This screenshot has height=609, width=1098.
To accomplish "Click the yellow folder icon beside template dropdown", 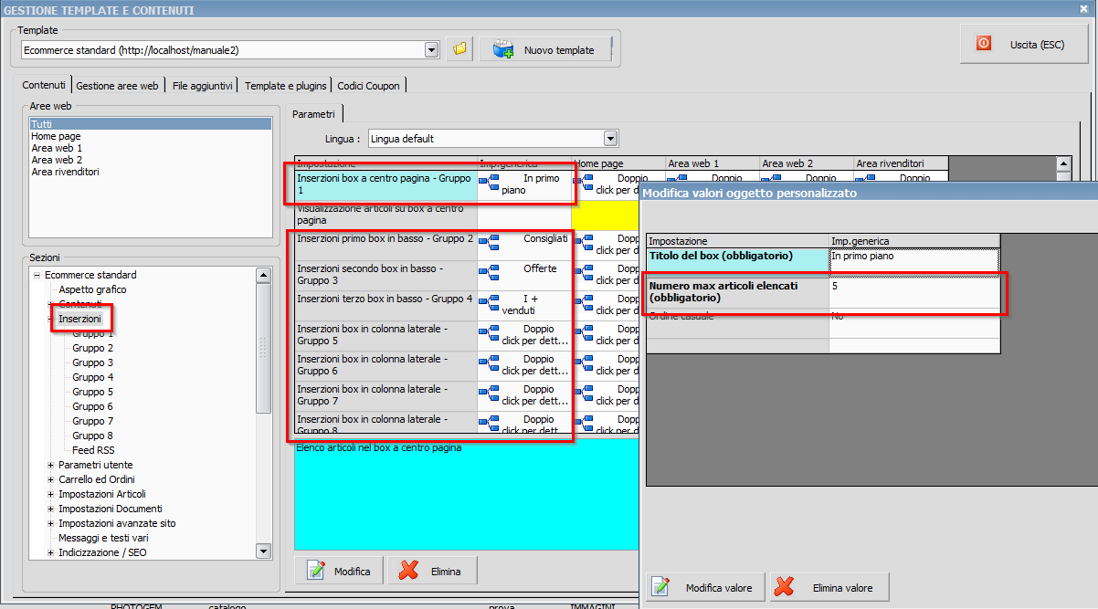I will pyautogui.click(x=459, y=49).
